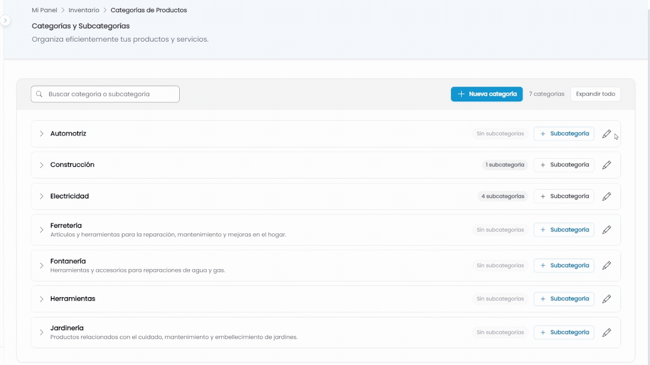Edit the Ferretería category with pencil icon
Image resolution: width=650 pixels, height=365 pixels.
click(x=606, y=230)
